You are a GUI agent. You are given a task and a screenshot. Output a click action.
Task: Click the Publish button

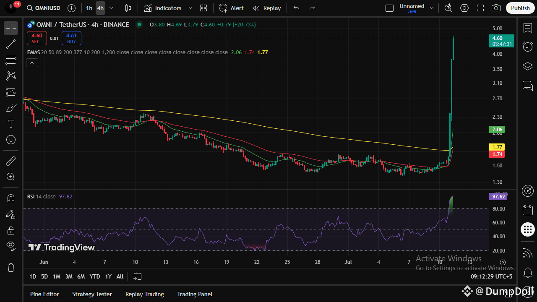(x=520, y=8)
